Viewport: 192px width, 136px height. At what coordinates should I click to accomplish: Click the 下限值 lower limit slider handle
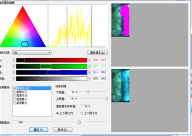tap(88, 92)
